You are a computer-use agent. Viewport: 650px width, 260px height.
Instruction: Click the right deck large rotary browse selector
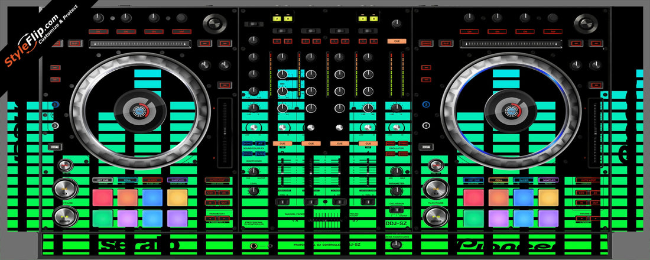tap(586, 23)
